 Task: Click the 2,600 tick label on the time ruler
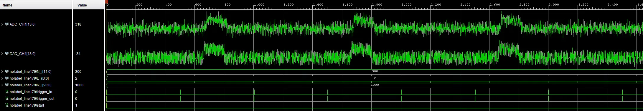pyautogui.click(x=495, y=5)
